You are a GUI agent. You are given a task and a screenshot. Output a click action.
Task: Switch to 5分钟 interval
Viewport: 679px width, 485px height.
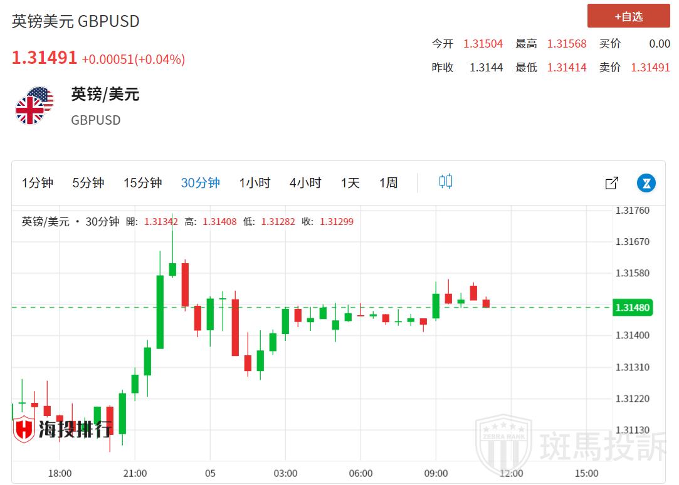[x=88, y=183]
